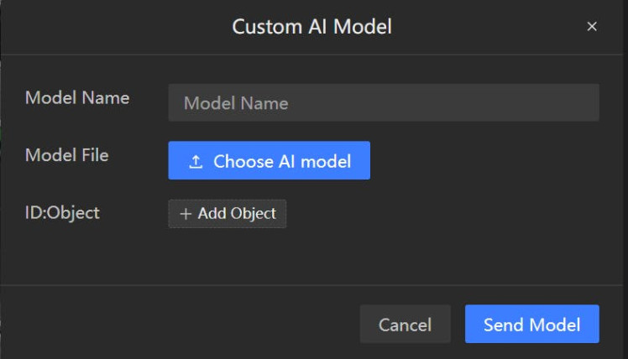Click the "Send Model" button text
The height and width of the screenshot is (359, 628).
[x=531, y=324]
